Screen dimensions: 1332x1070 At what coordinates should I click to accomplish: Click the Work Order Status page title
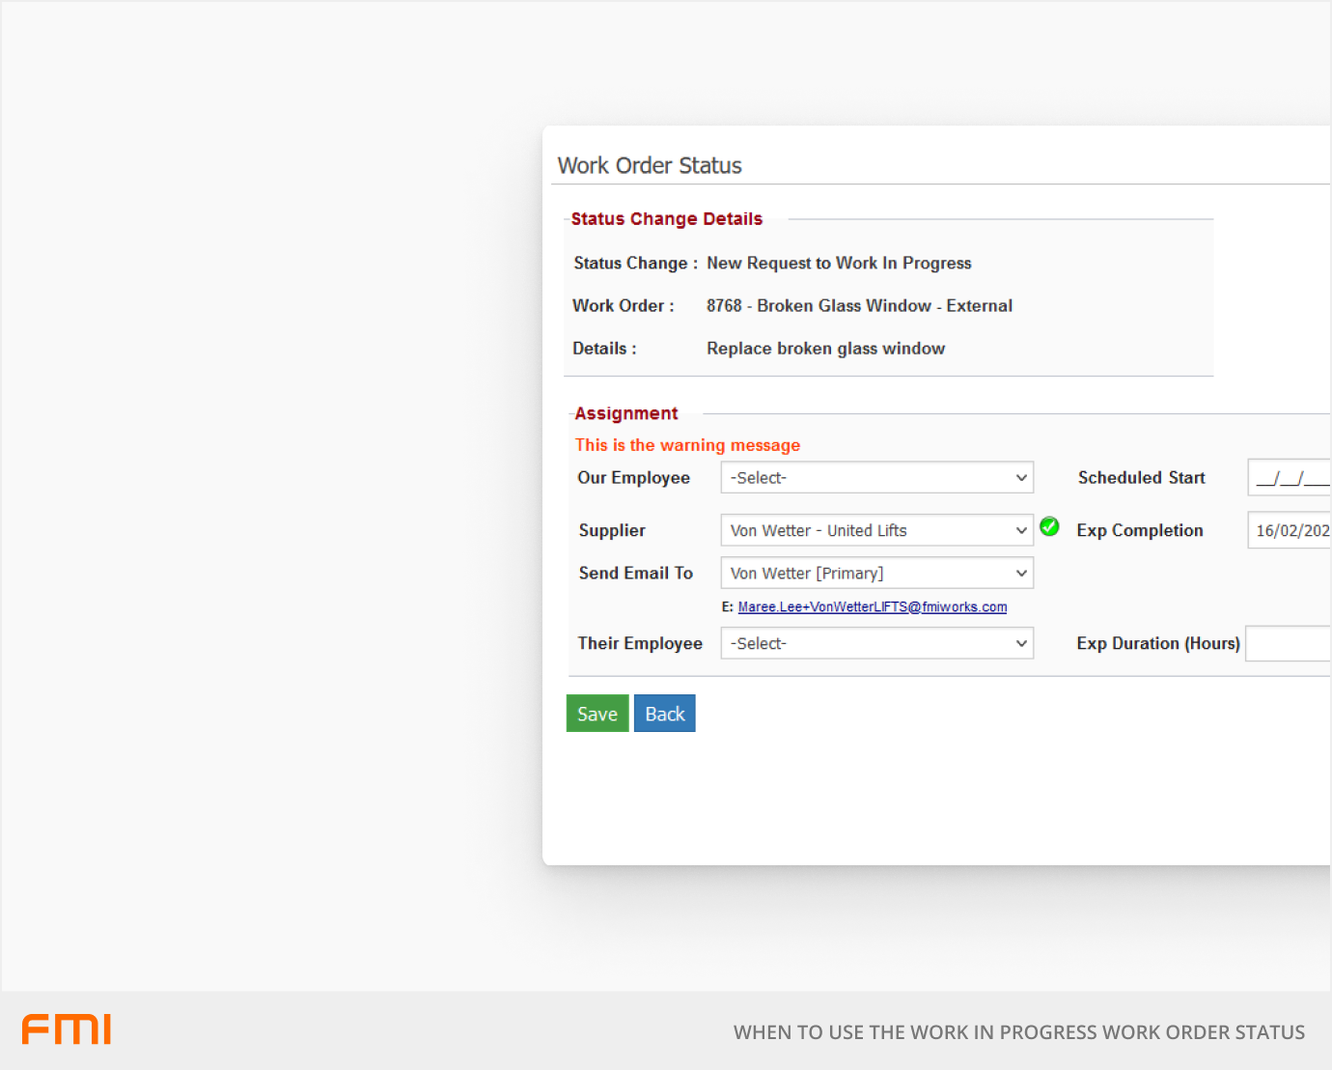coord(649,165)
